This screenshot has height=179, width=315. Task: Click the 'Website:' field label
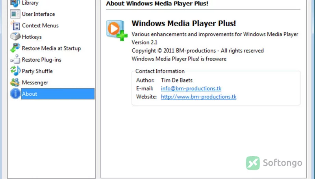(x=146, y=97)
